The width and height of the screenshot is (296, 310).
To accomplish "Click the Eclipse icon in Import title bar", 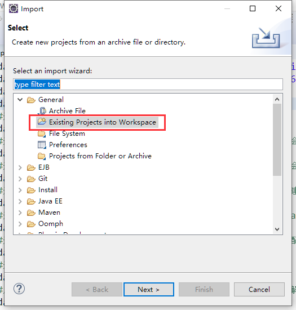I will click(x=14, y=8).
